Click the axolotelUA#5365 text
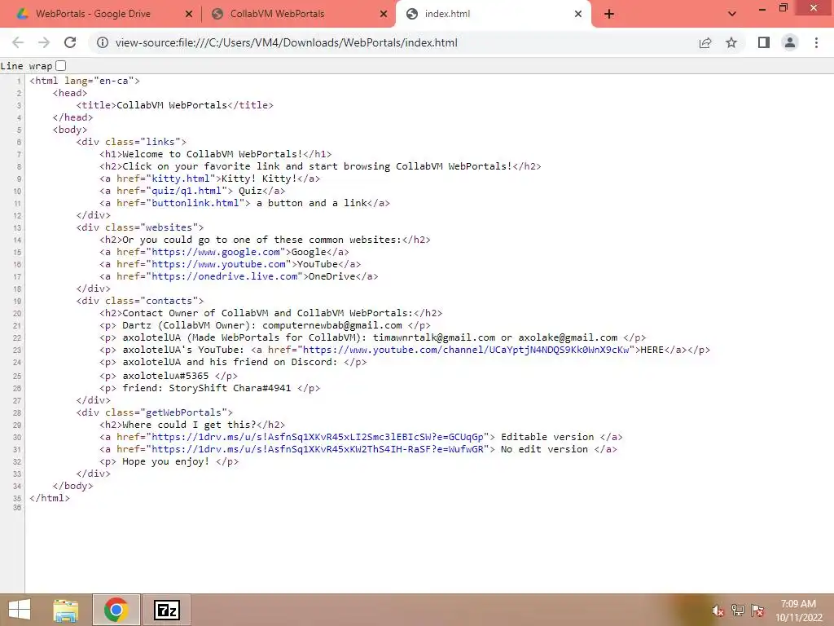This screenshot has height=626, width=834. (x=165, y=375)
